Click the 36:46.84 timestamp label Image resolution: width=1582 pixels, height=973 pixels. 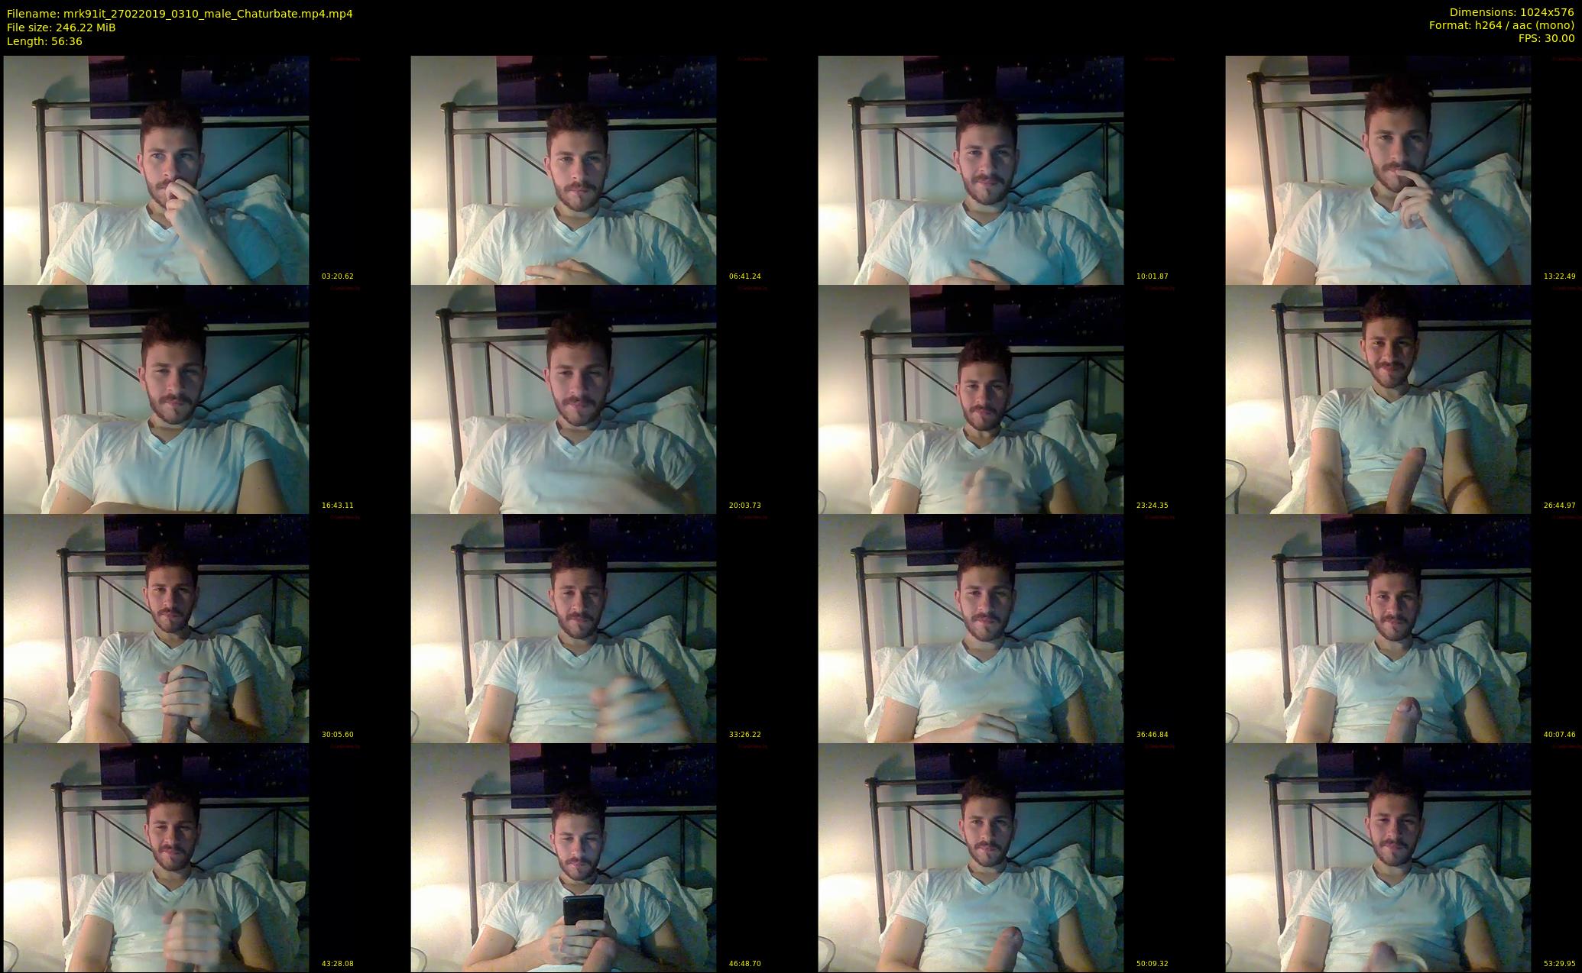click(1152, 735)
